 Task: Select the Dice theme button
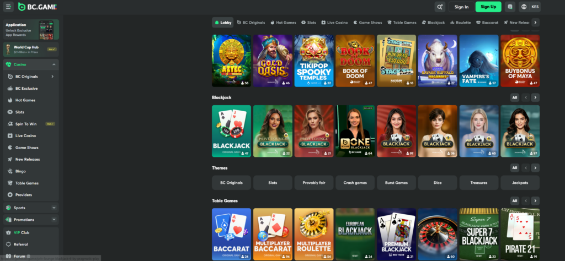438,183
